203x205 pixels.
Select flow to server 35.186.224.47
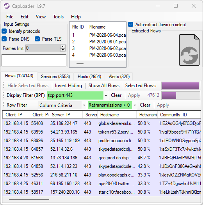(101, 123)
